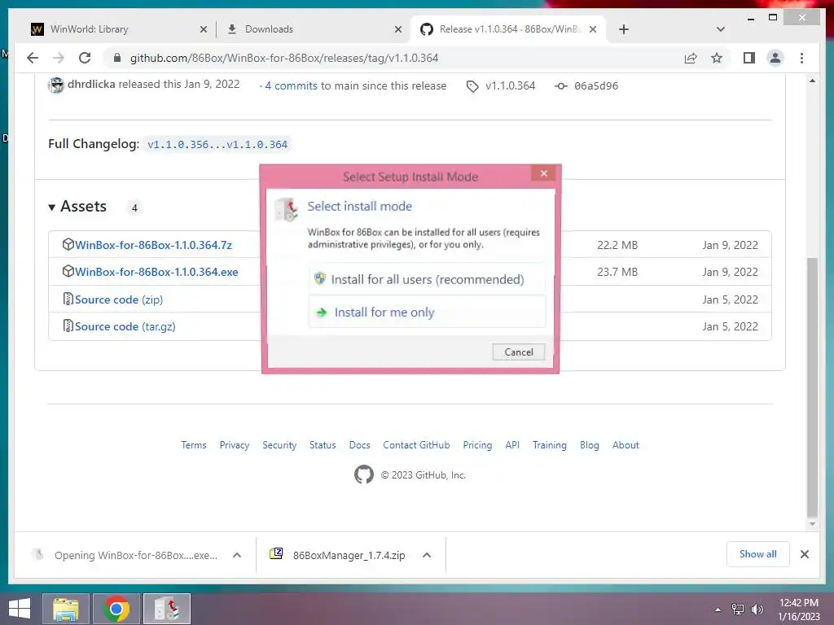Click the address bar URL

coord(284,58)
